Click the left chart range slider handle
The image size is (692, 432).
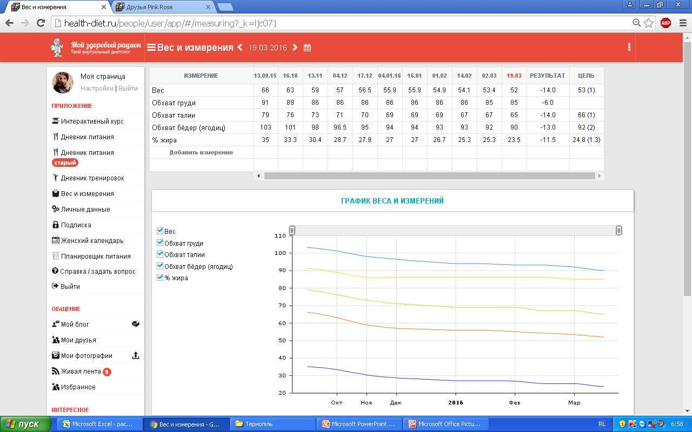click(x=292, y=231)
